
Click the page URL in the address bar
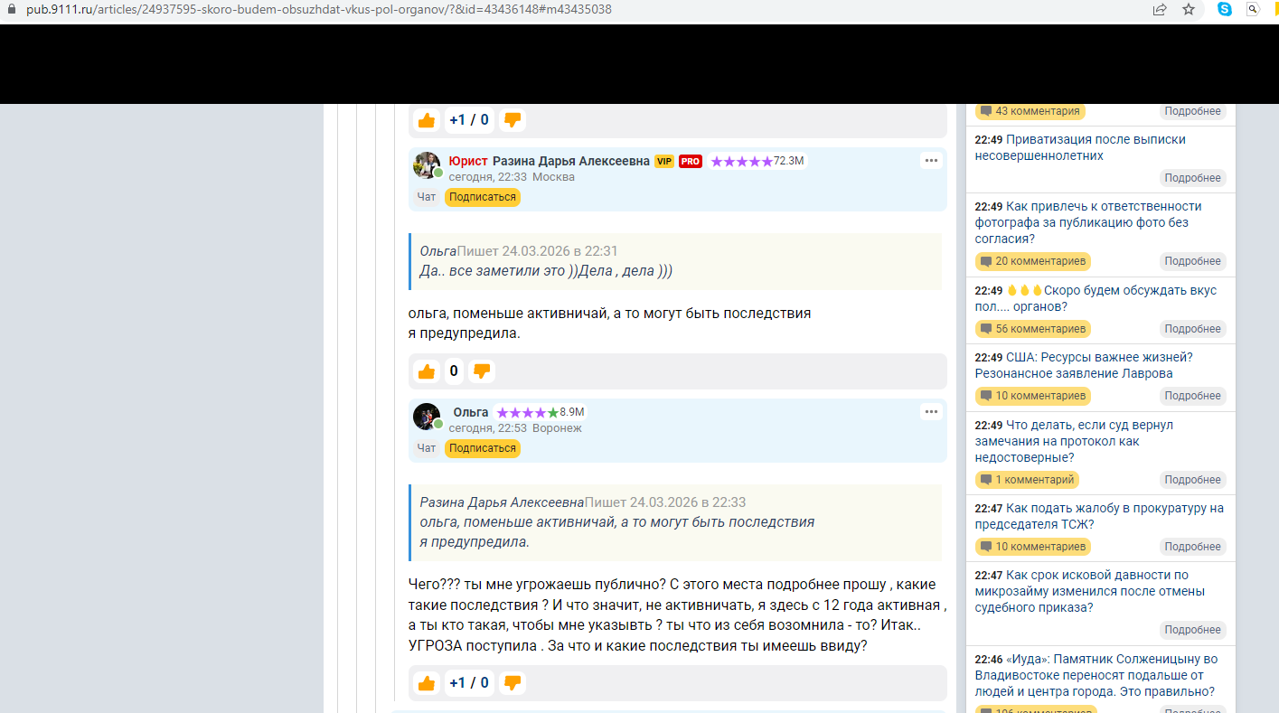click(319, 9)
